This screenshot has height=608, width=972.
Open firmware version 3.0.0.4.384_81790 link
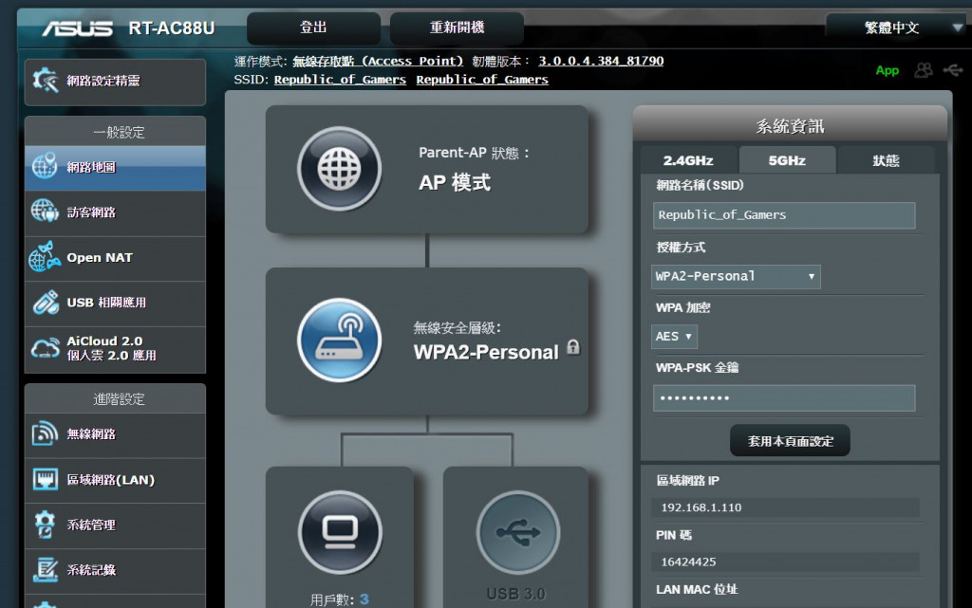coord(601,61)
